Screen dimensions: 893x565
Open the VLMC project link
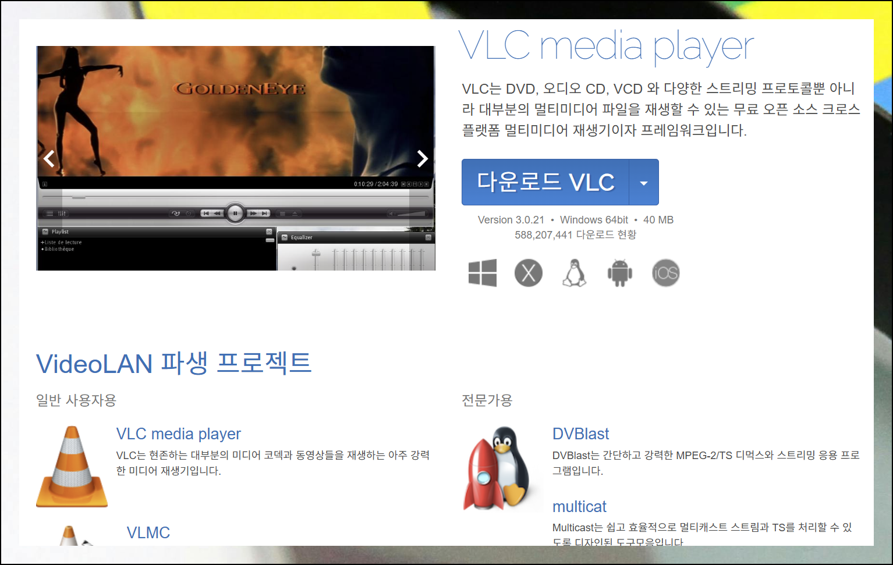(x=148, y=533)
